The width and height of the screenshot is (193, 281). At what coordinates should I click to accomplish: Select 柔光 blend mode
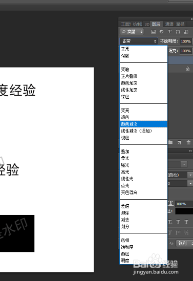(143, 158)
